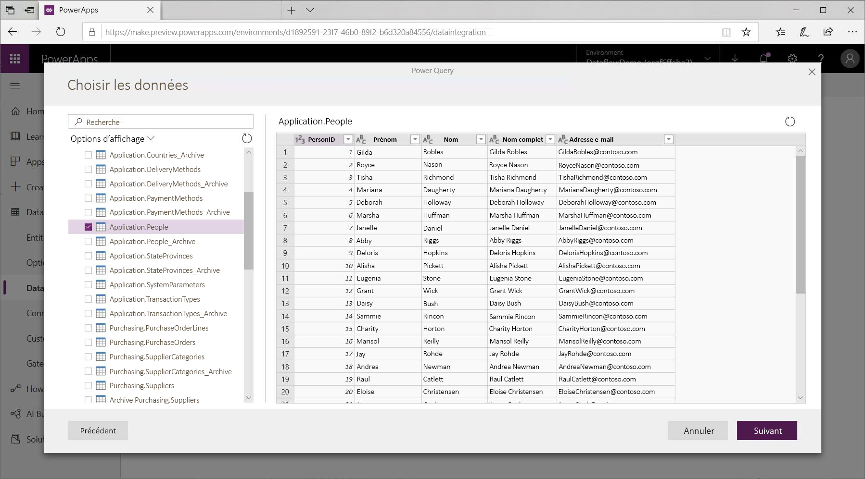Open the Prénom column filter dropdown

(x=415, y=139)
